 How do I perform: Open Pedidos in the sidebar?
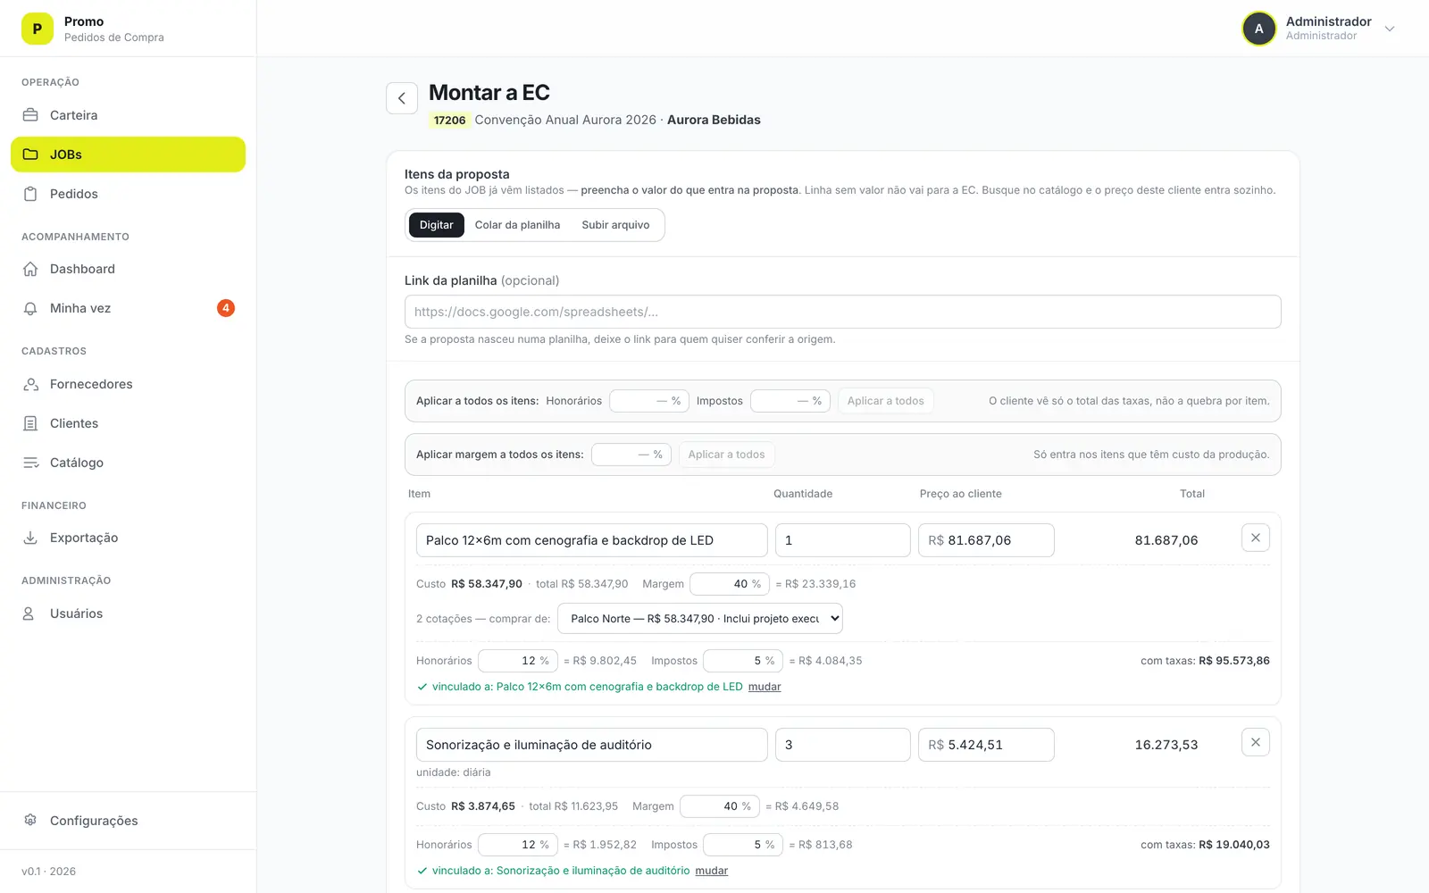[128, 194]
